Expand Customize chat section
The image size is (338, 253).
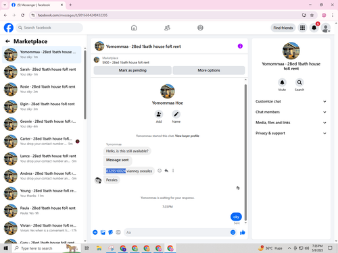[x=291, y=101]
